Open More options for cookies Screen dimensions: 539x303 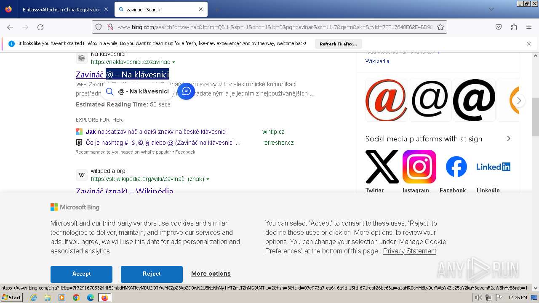click(x=211, y=274)
